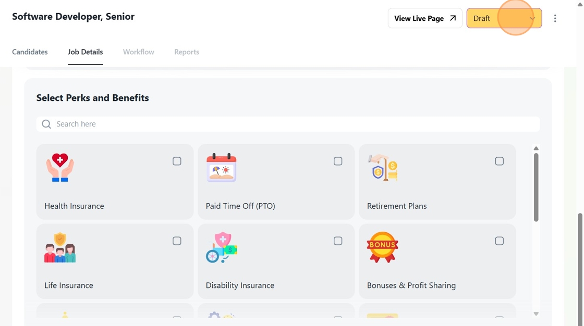The height and width of the screenshot is (326, 584).
Task: Click the Bonuses & Profit Sharing badge icon
Action: point(383,247)
